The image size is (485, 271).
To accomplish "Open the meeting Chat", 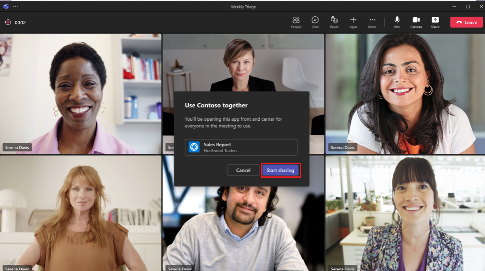I will pos(315,22).
